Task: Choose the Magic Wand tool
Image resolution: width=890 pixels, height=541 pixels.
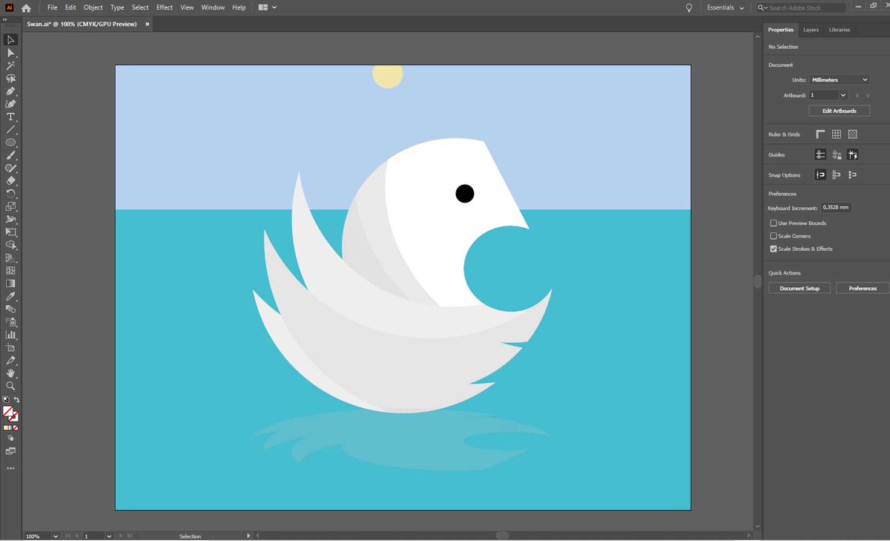Action: (x=10, y=66)
